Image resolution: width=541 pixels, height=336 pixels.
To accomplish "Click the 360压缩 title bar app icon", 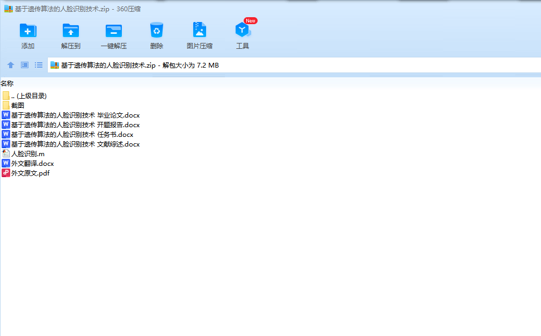I will (x=8, y=9).
